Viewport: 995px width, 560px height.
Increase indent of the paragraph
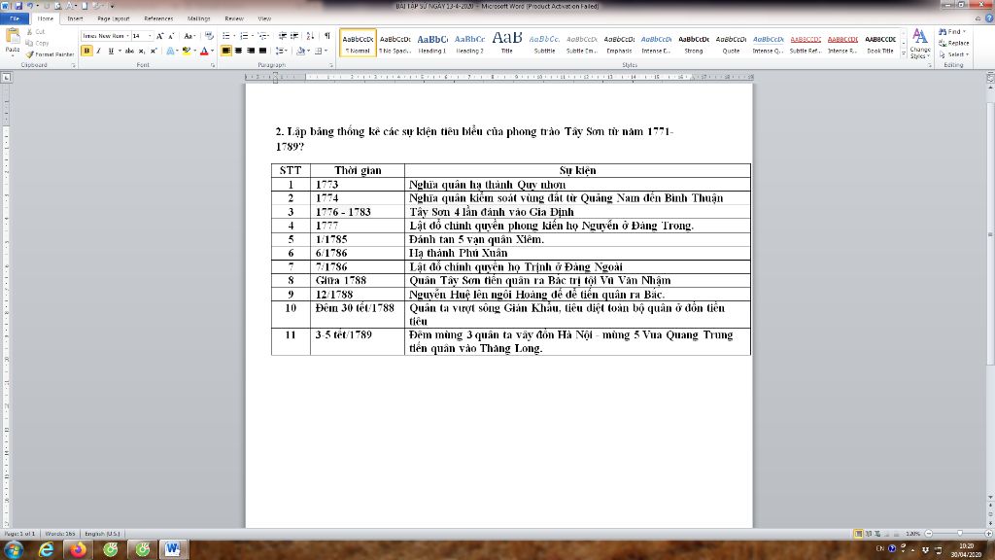(294, 36)
